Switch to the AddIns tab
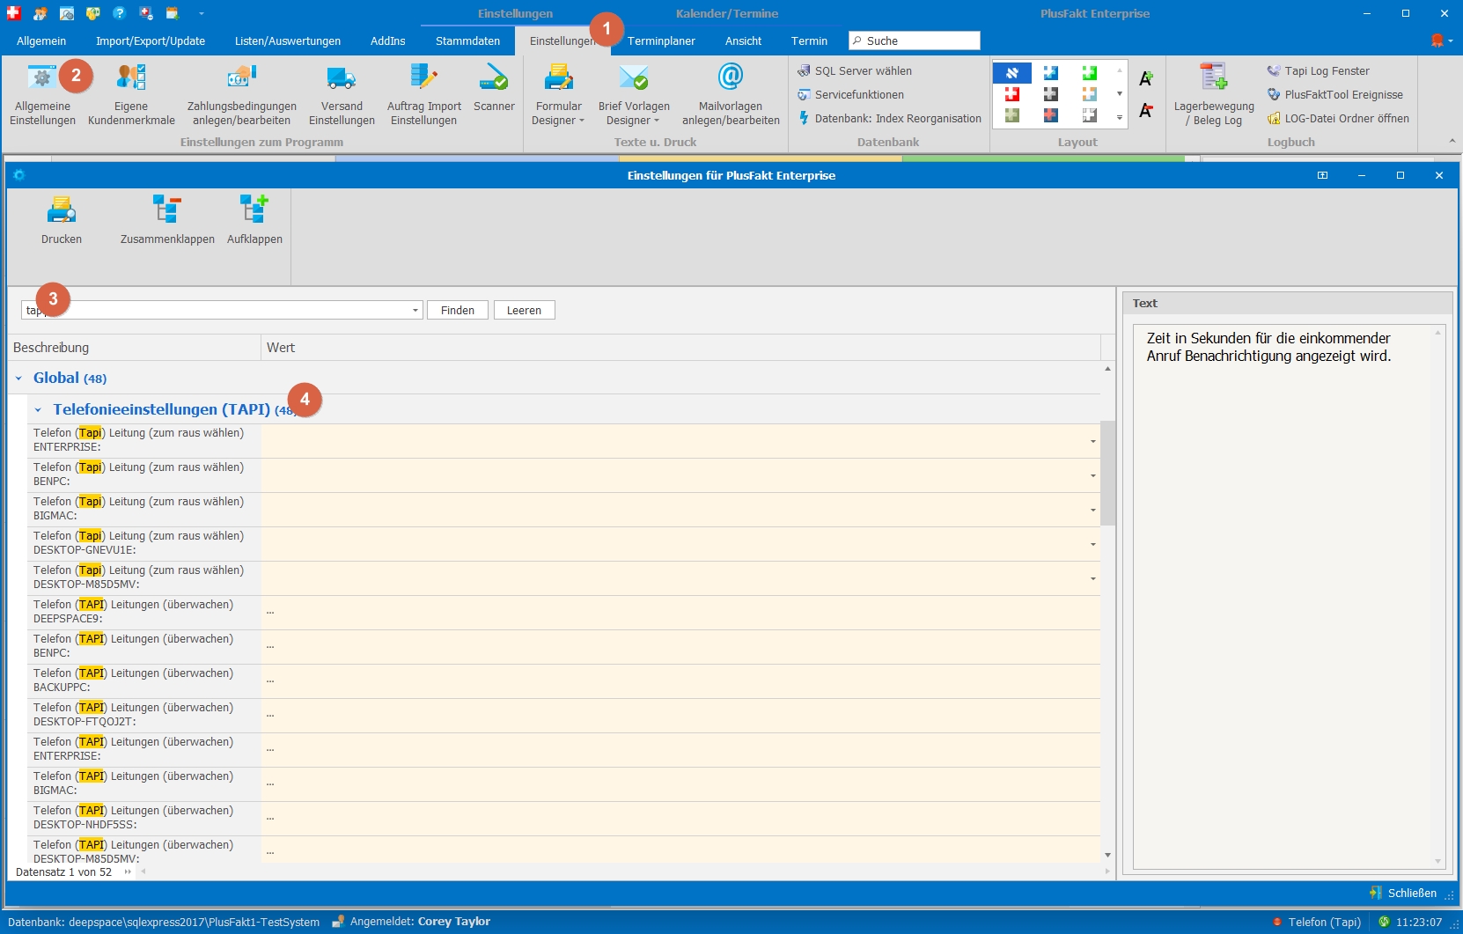This screenshot has width=1463, height=934. point(388,41)
